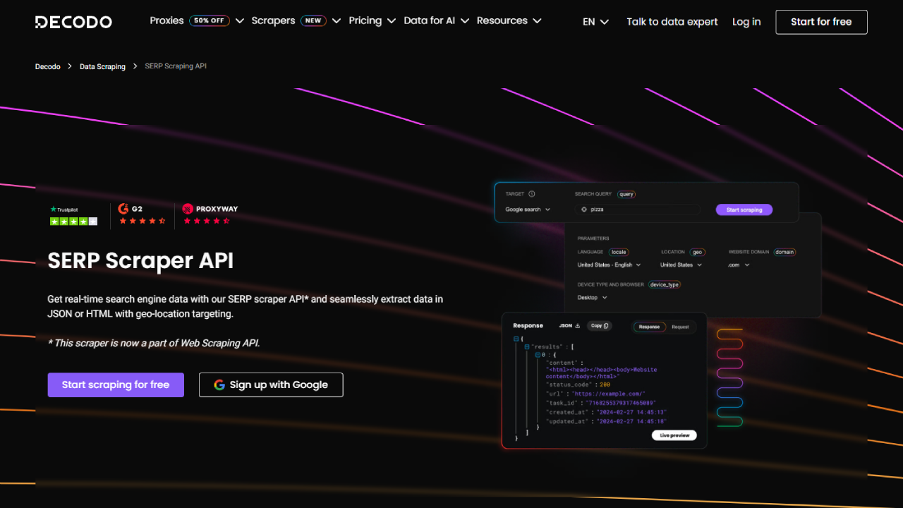
Task: Click the Copy icon in the Response panel
Action: click(605, 326)
